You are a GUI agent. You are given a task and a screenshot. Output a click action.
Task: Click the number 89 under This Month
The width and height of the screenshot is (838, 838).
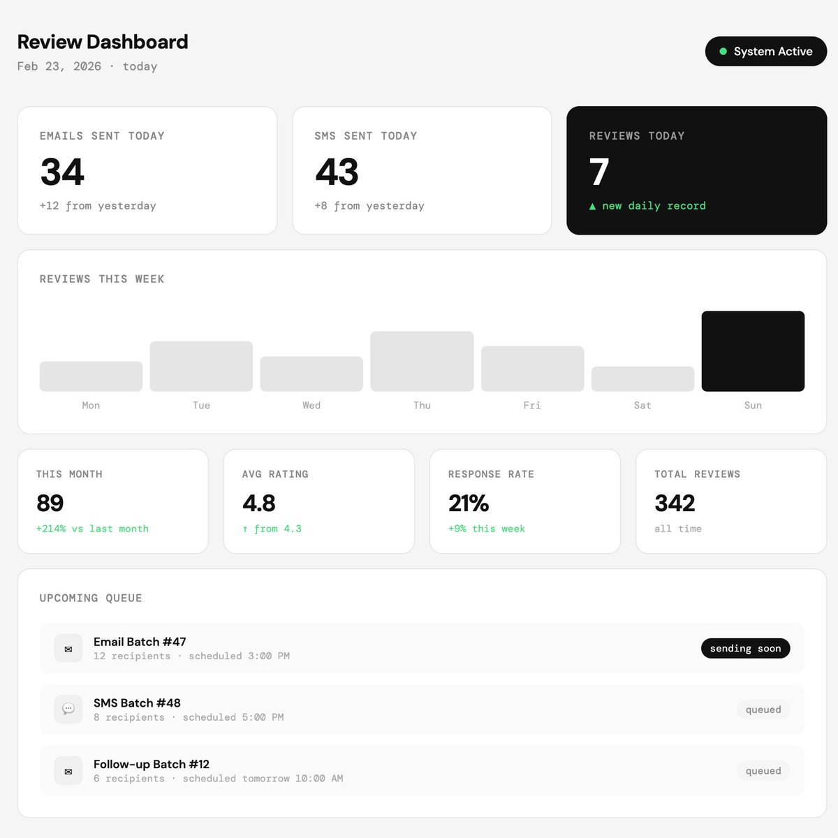(50, 503)
